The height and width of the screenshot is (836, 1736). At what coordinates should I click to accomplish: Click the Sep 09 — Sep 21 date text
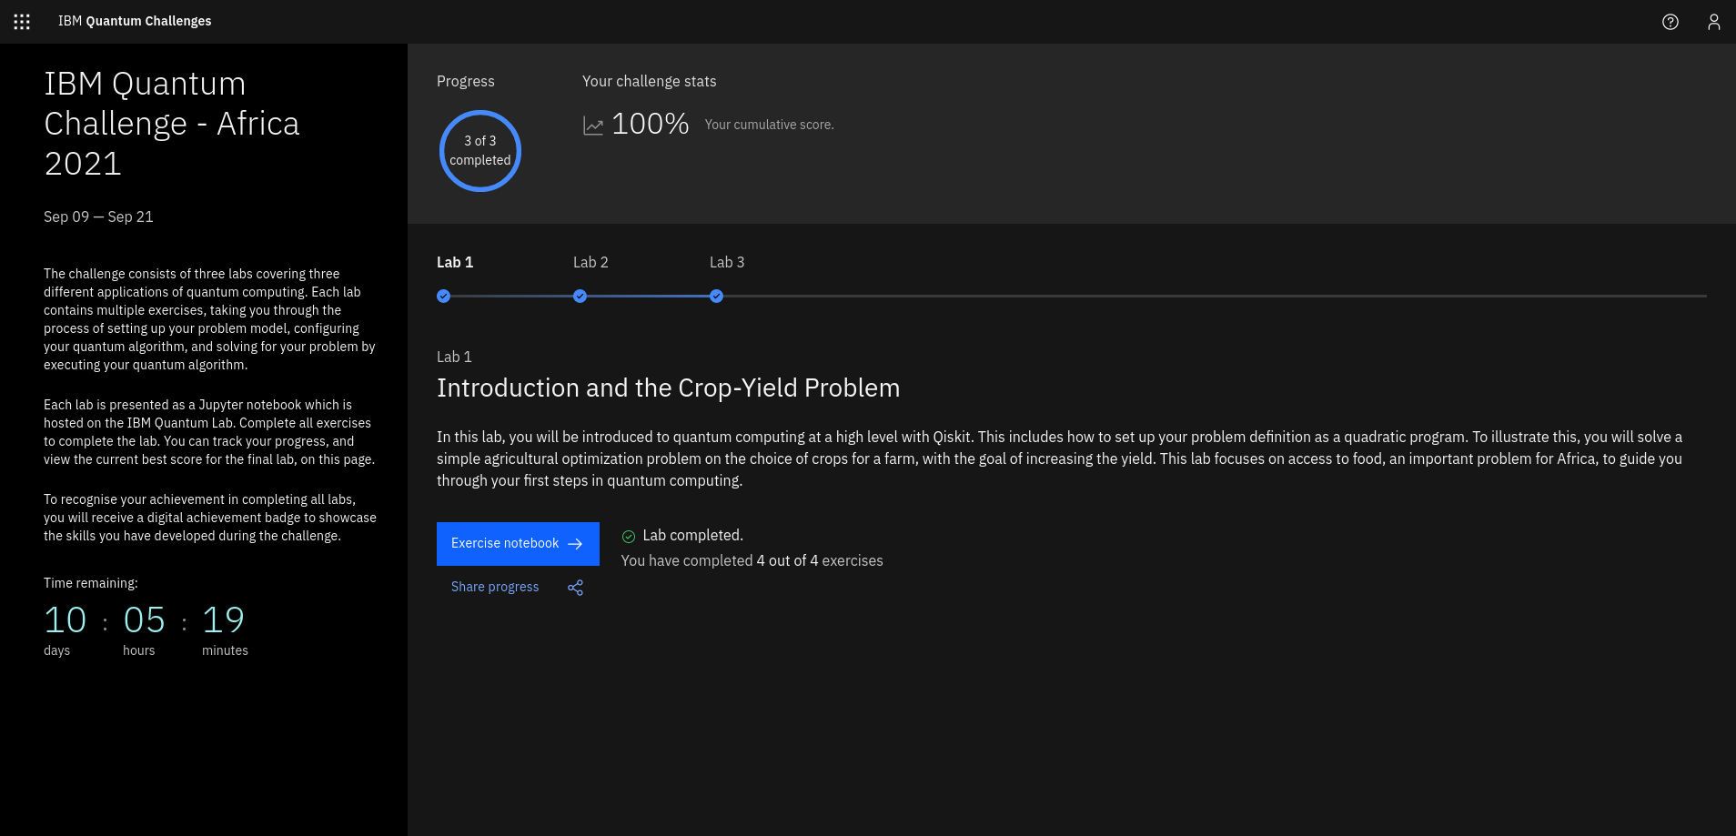click(98, 217)
